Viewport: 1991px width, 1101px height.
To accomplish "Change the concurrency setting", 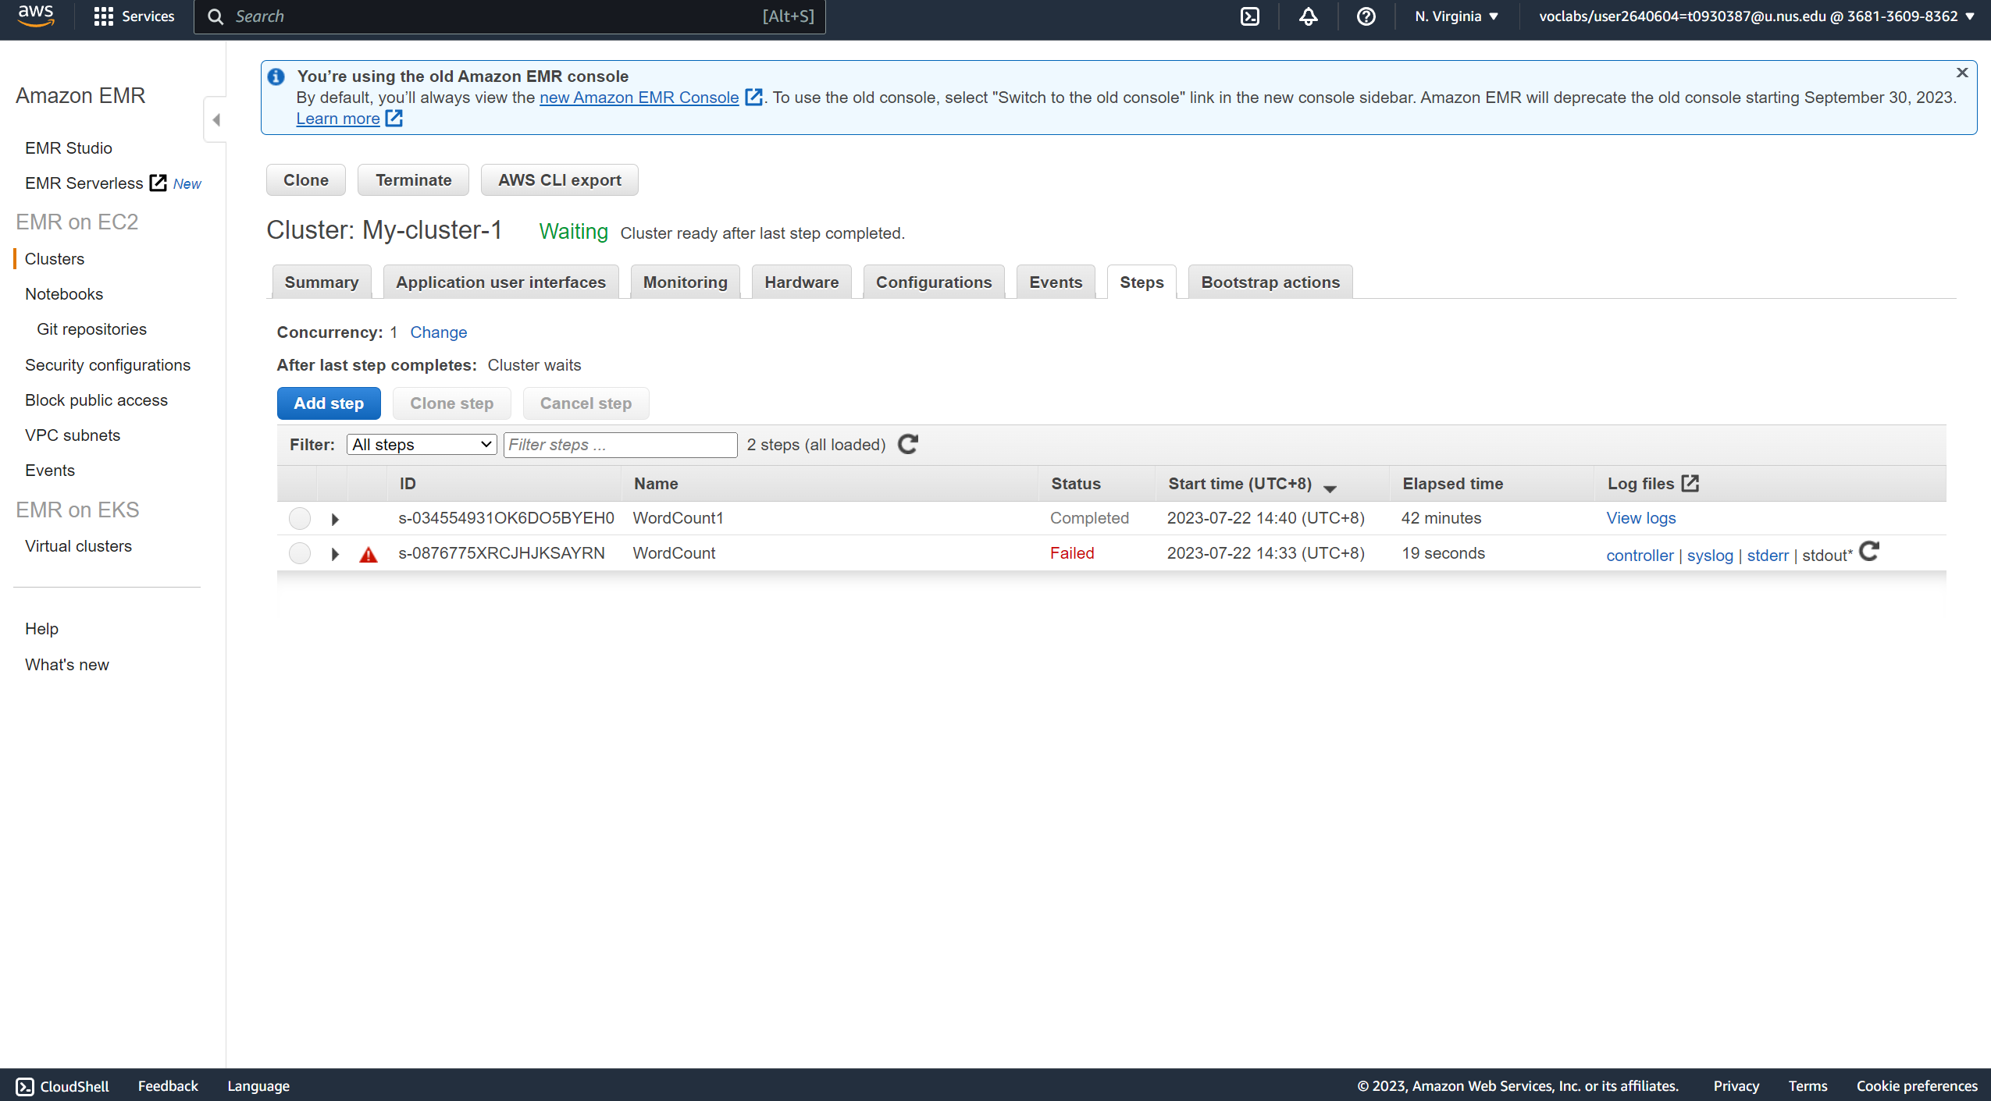I will tap(439, 332).
